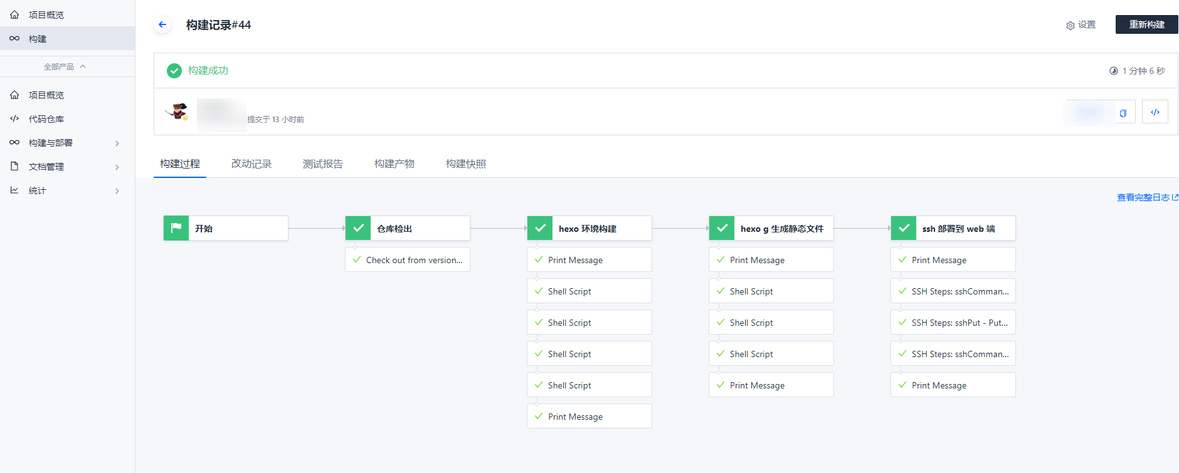Open 设置 gear settings
Image resolution: width=1179 pixels, height=473 pixels.
(1081, 25)
